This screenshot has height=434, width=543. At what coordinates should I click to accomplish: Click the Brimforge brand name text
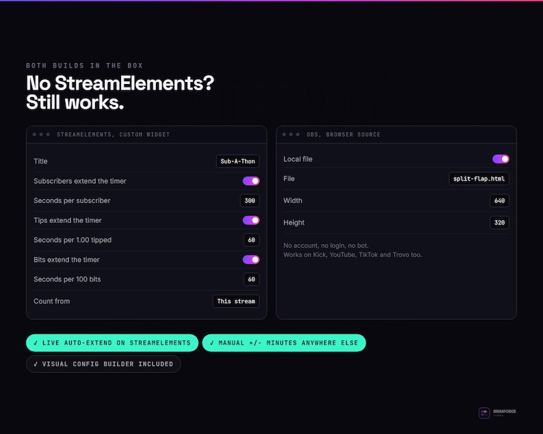(505, 411)
